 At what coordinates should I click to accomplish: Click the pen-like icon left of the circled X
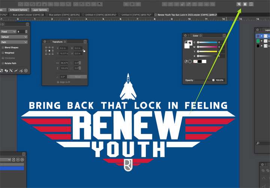[21, 70]
